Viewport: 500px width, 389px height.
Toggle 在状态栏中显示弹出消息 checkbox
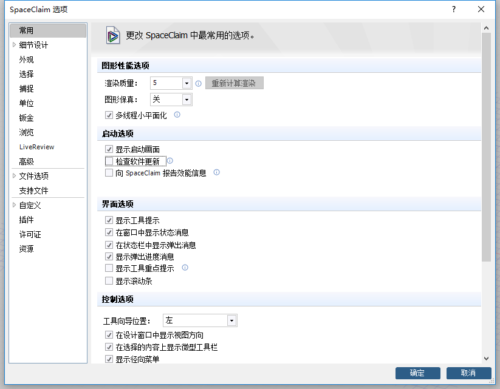(109, 245)
